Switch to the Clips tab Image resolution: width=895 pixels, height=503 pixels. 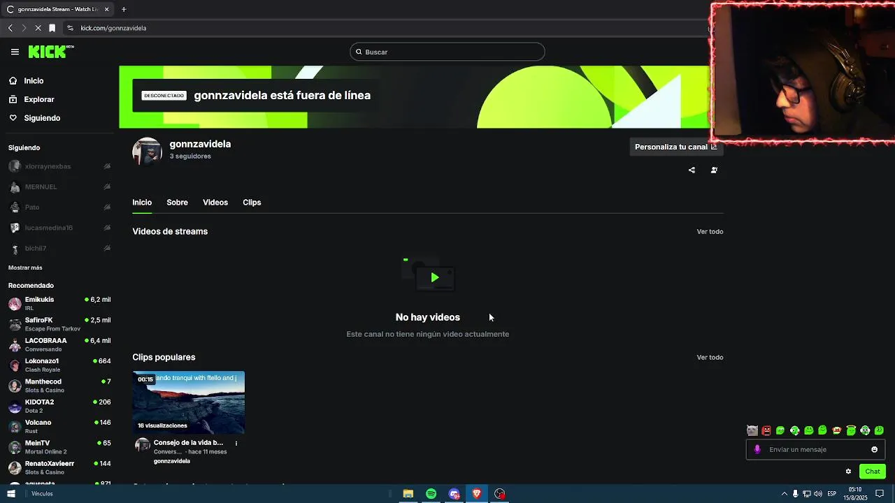click(252, 203)
